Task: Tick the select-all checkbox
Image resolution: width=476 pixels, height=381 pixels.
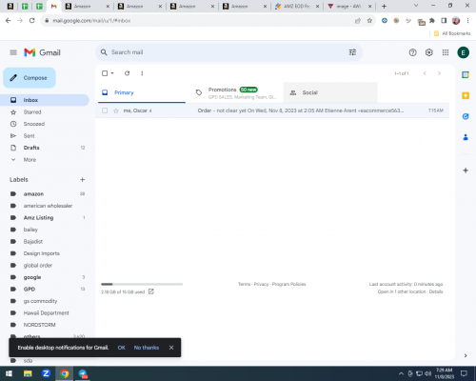Action: point(105,73)
